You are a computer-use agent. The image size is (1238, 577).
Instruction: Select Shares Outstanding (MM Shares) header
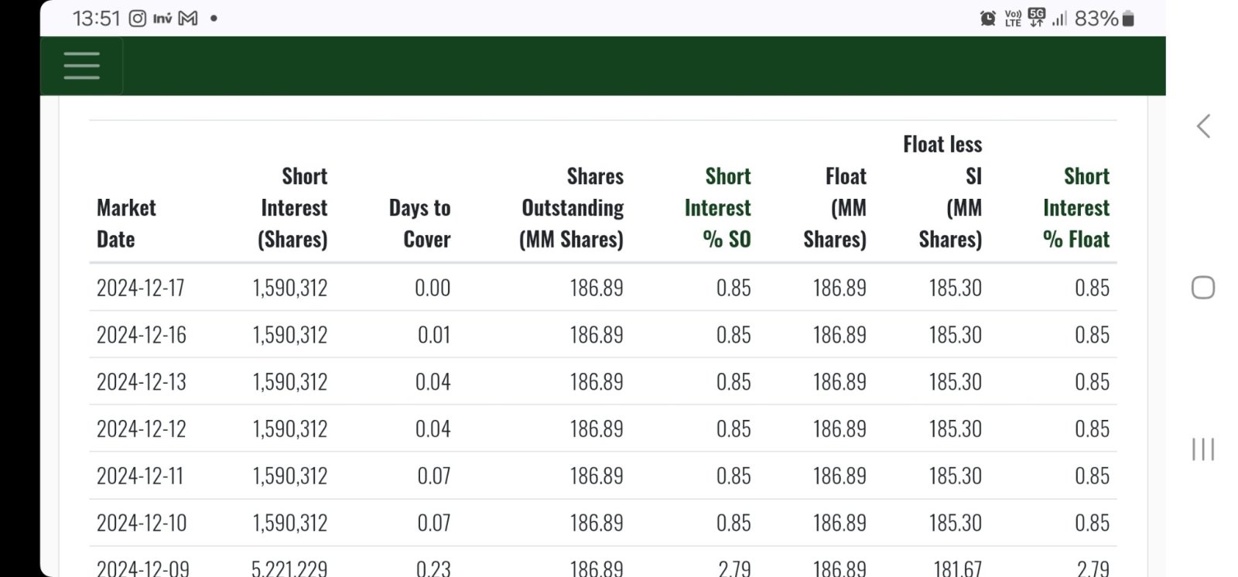(571, 207)
